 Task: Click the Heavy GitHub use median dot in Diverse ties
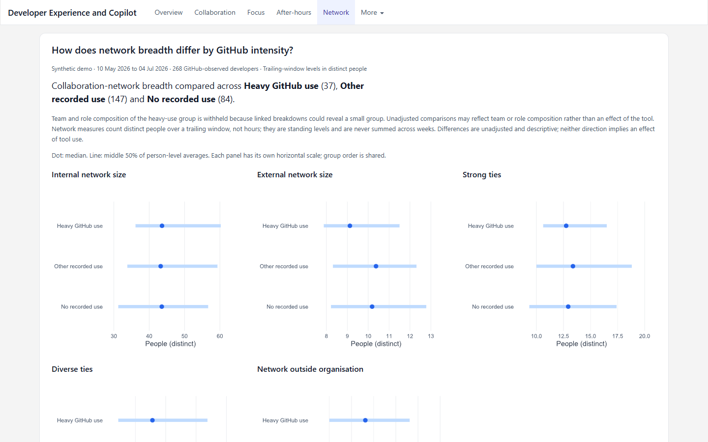[x=152, y=420]
